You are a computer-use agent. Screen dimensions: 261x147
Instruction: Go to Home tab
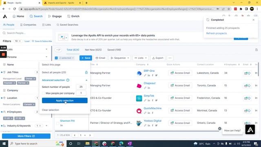pyautogui.click(x=18, y=16)
